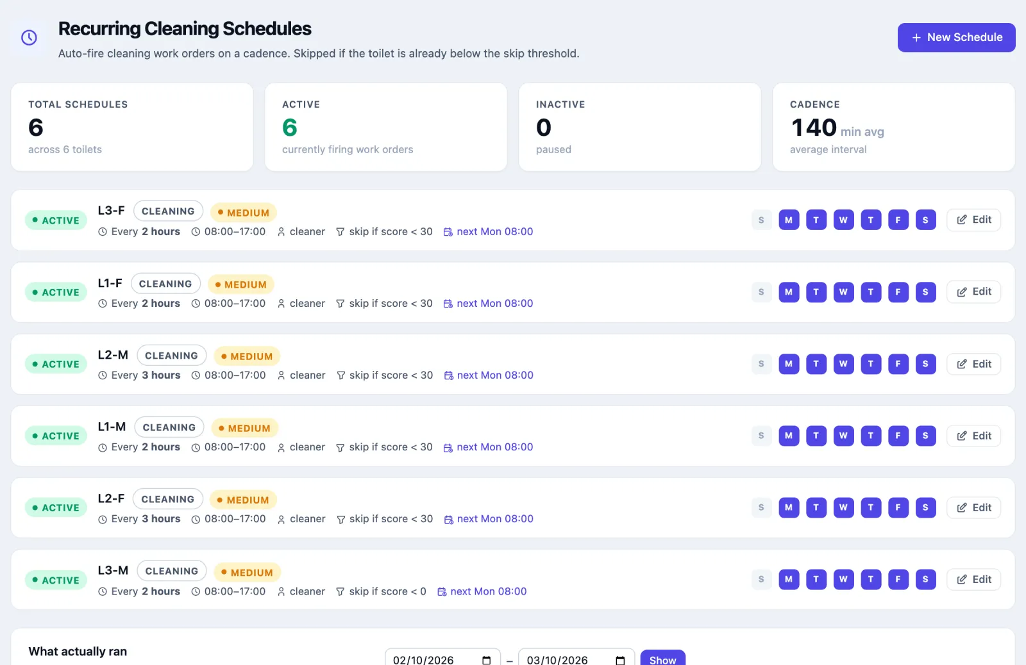This screenshot has width=1026, height=665.
Task: Click 'Every 3 hours' on the L2-F row
Action: pyautogui.click(x=146, y=518)
